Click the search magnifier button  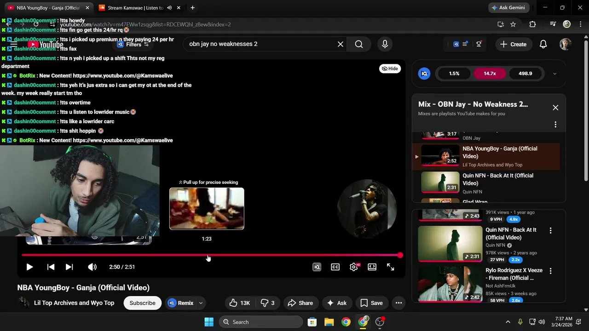pos(359,44)
